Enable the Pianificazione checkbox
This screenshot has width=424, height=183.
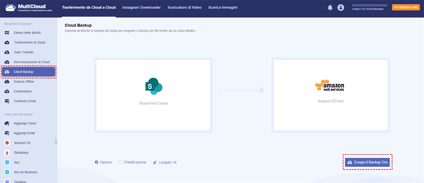120,162
